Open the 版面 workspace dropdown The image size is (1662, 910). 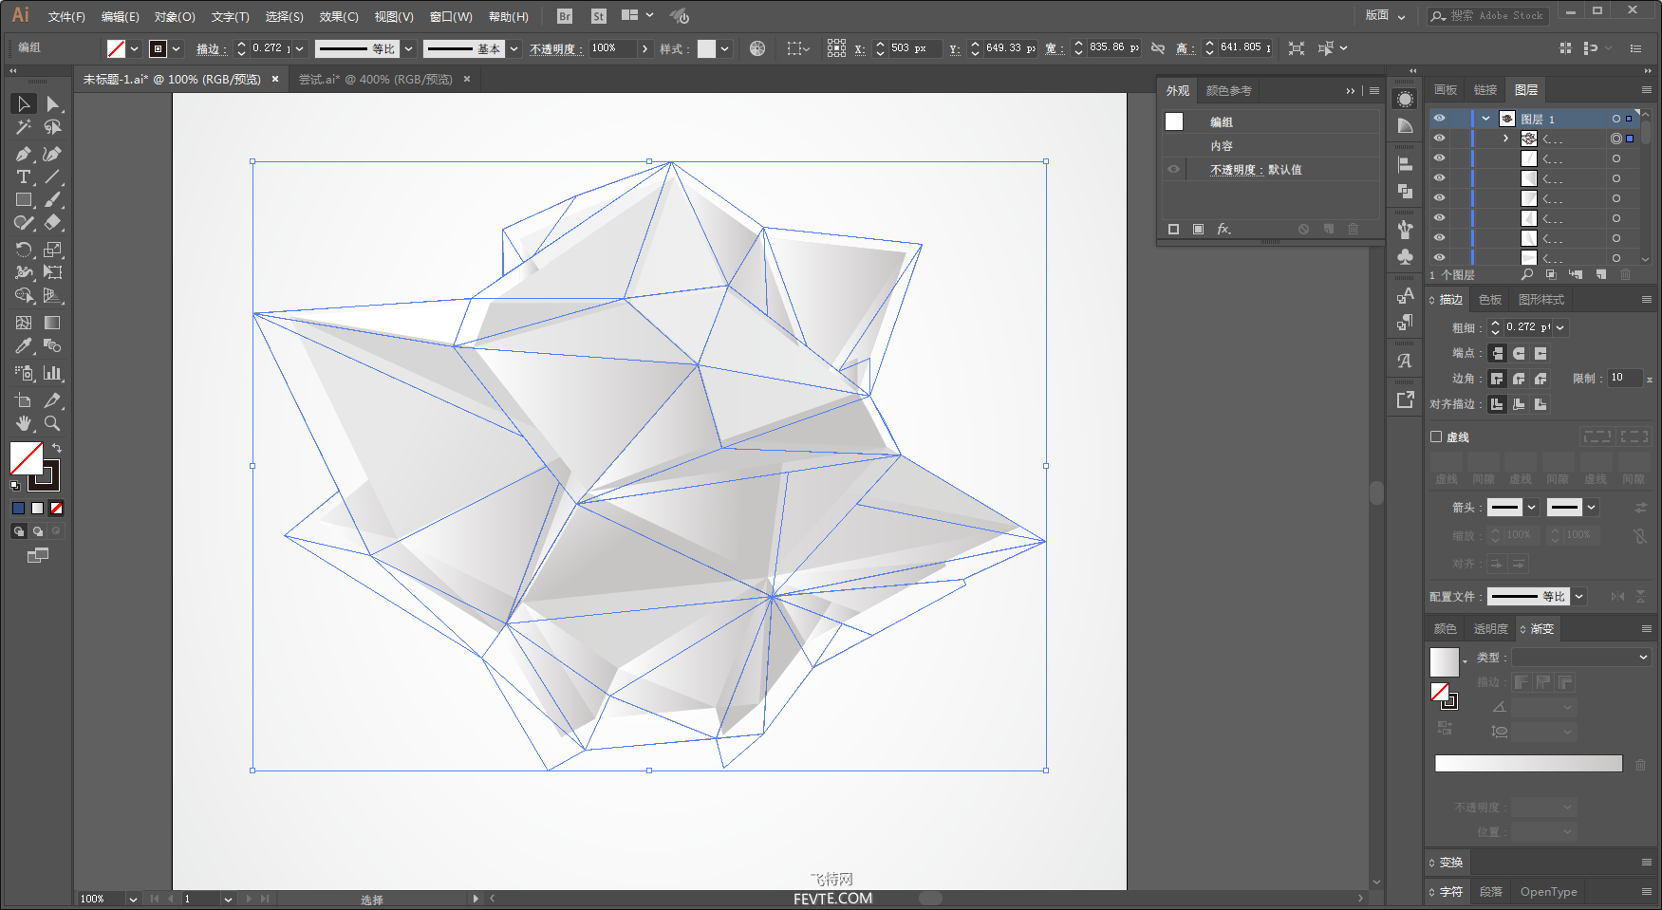click(1385, 15)
